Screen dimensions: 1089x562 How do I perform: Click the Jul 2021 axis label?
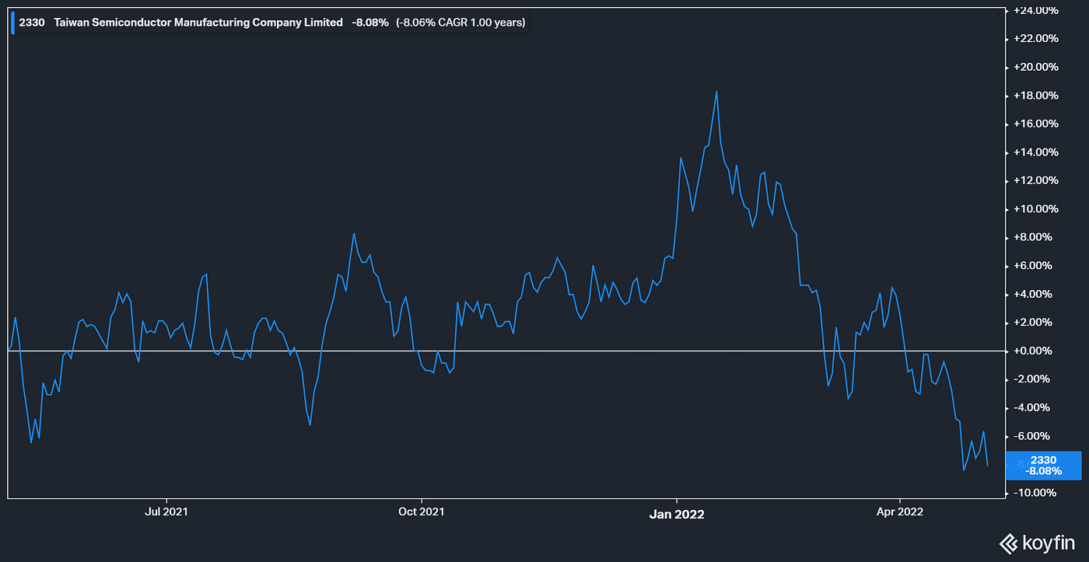[x=167, y=511]
